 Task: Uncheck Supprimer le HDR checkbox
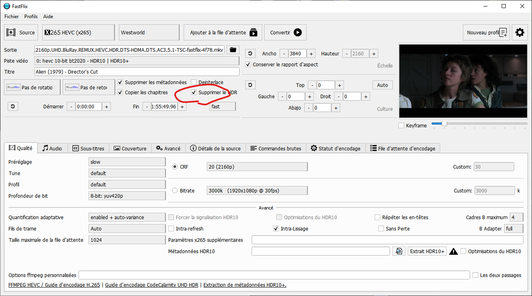pos(194,93)
